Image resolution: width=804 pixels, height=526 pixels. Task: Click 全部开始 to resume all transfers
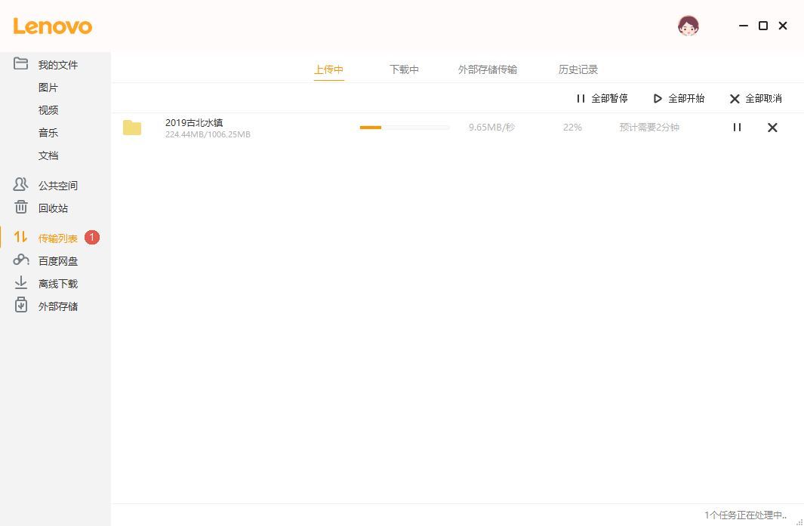(677, 98)
